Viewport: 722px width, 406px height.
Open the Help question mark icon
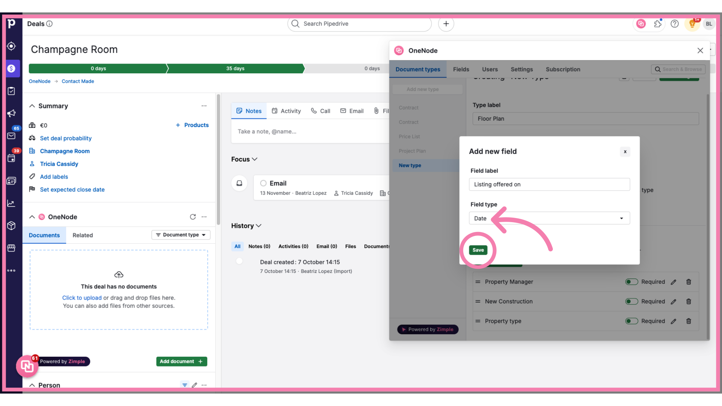675,24
